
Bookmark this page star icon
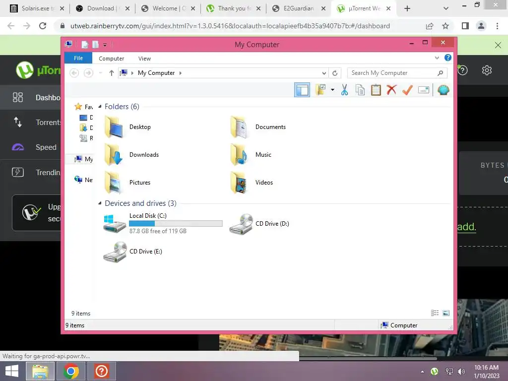click(445, 26)
